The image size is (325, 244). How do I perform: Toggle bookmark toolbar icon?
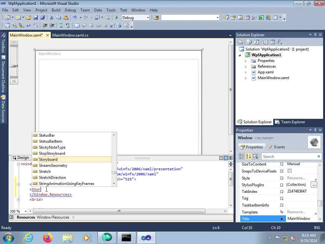click(77, 25)
